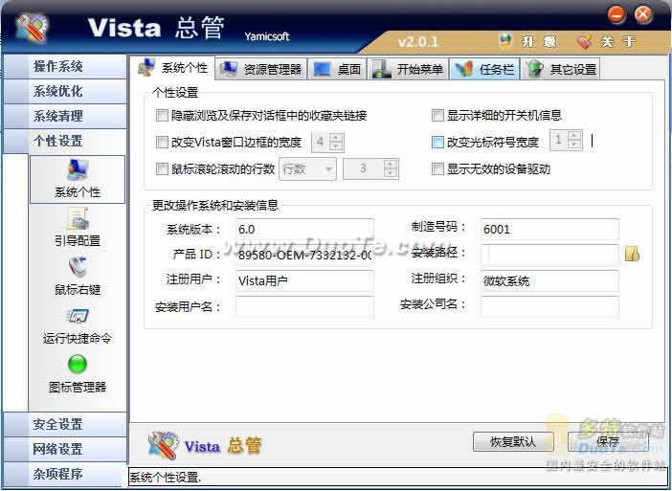The height and width of the screenshot is (491, 672).
Task: Click the 关于 about icon
Action: coord(584,41)
